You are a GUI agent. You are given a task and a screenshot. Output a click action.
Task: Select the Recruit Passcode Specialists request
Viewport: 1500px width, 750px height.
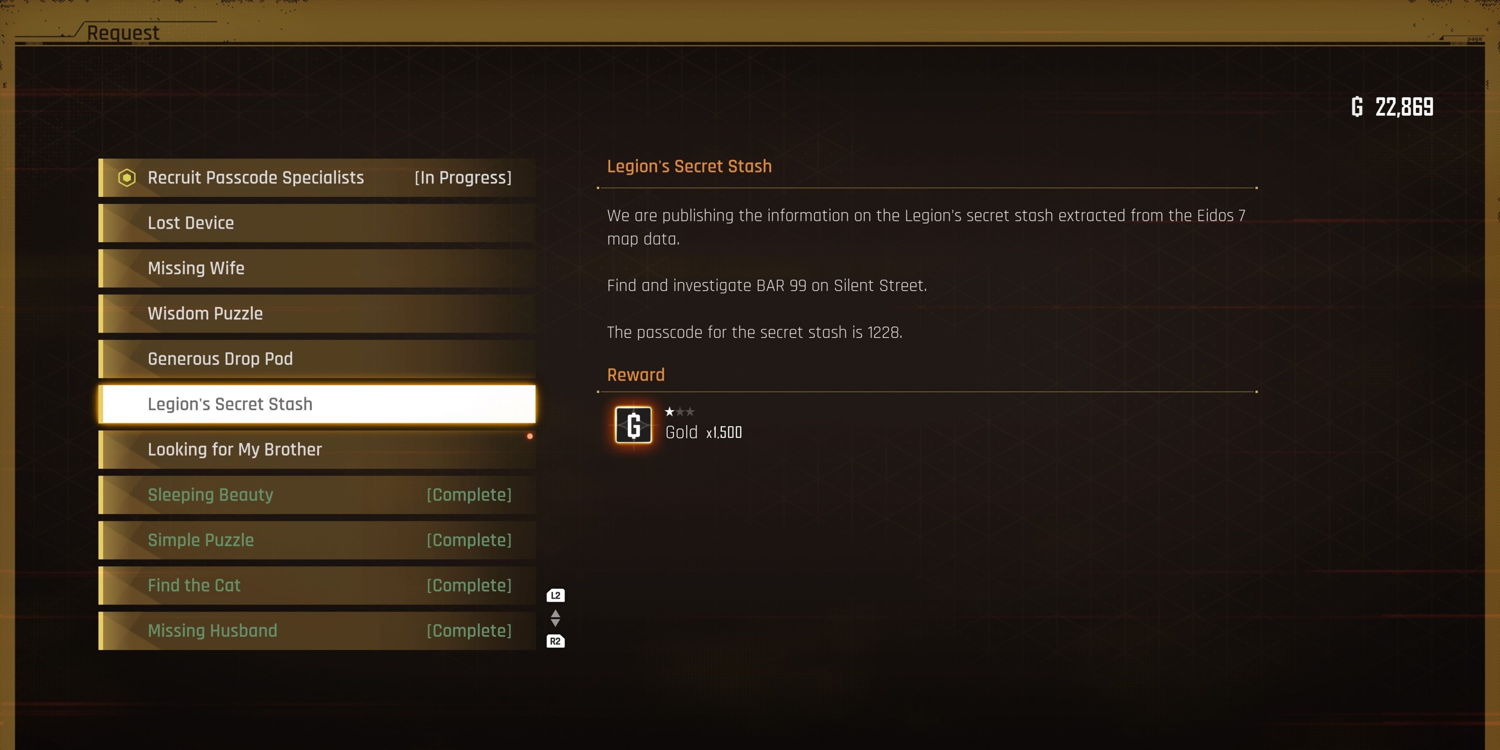pos(321,177)
